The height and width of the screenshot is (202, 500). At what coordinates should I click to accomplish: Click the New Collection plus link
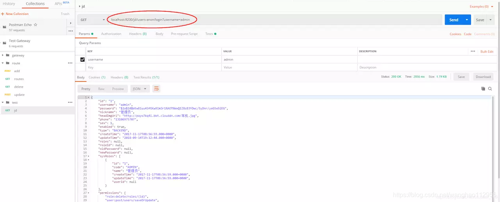pos(15,14)
